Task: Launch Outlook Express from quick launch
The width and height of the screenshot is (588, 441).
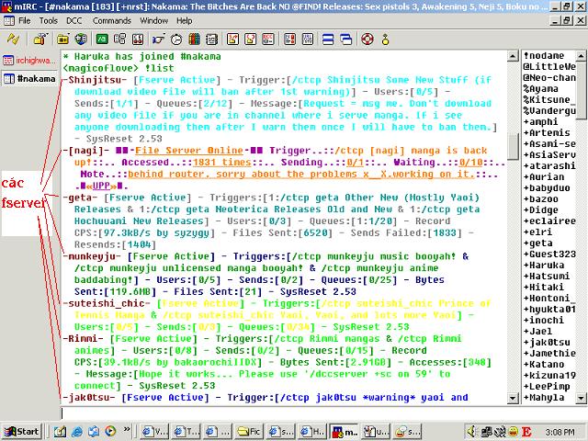Action: 94,431
